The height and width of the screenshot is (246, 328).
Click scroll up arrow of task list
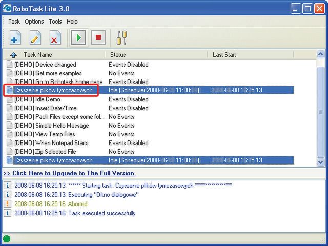320,55
